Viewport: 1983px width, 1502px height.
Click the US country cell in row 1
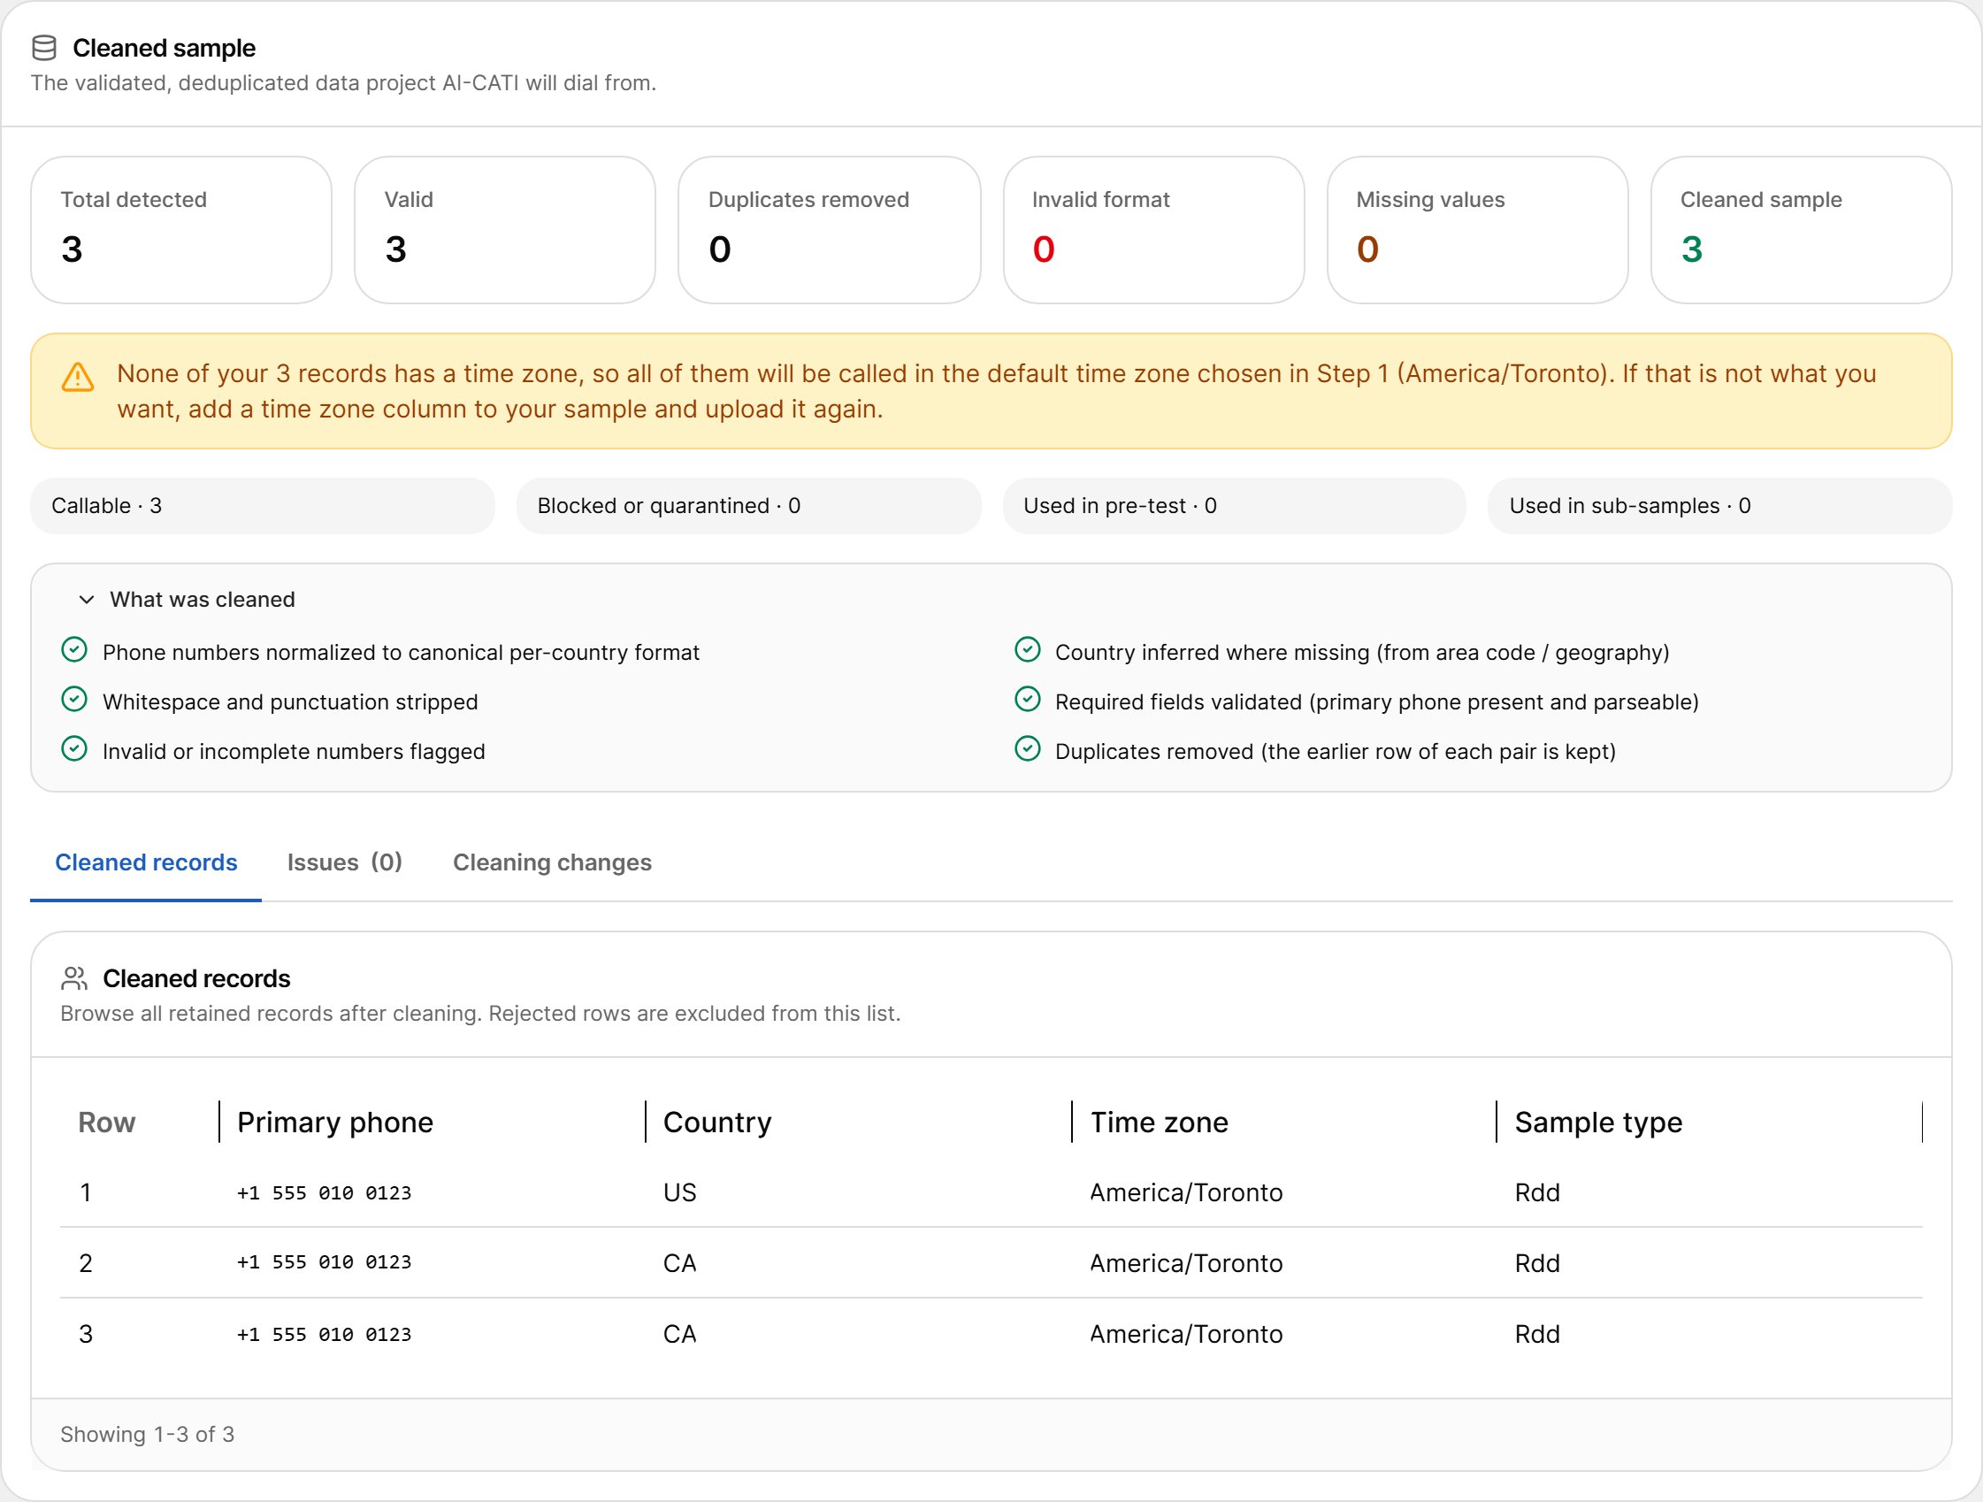click(x=679, y=1192)
